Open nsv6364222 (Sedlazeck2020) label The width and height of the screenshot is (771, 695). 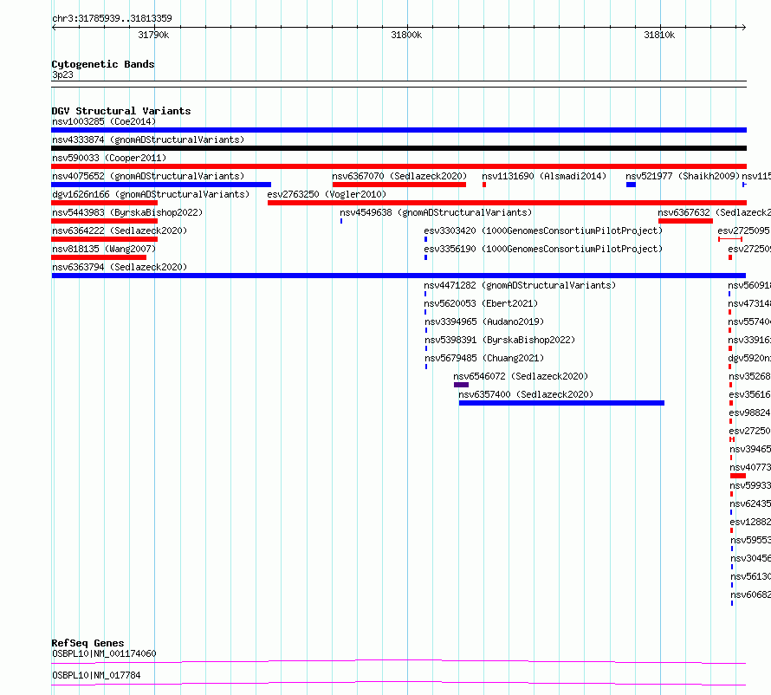pyautogui.click(x=120, y=231)
